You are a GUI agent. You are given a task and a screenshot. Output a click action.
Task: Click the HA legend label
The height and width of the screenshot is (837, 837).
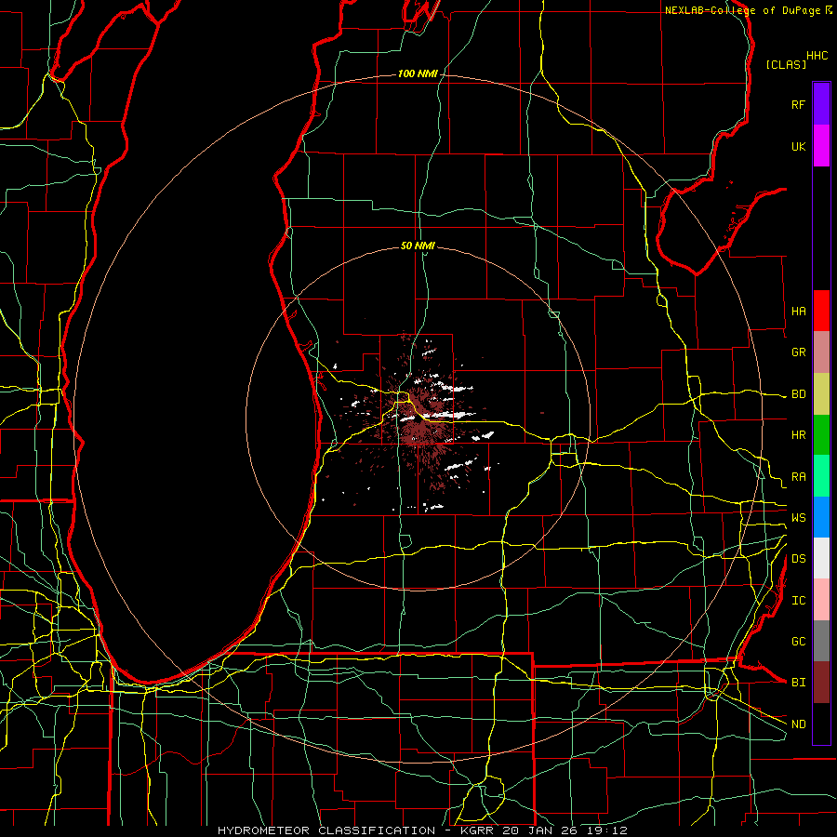click(x=798, y=311)
